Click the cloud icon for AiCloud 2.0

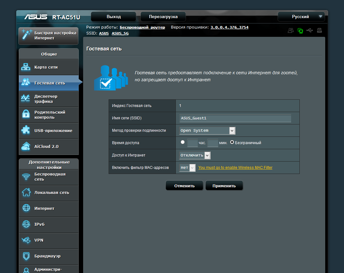point(26,146)
